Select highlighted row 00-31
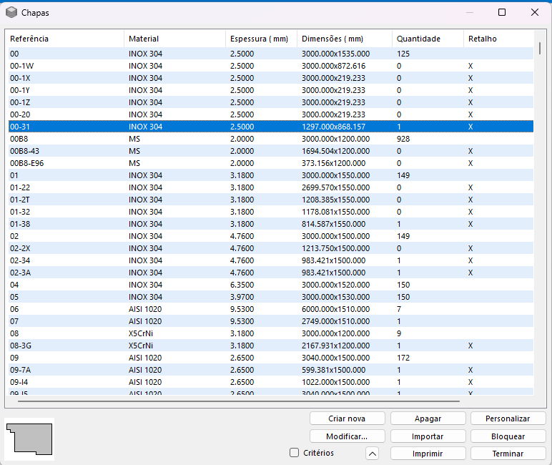The width and height of the screenshot is (552, 465). [x=271, y=127]
